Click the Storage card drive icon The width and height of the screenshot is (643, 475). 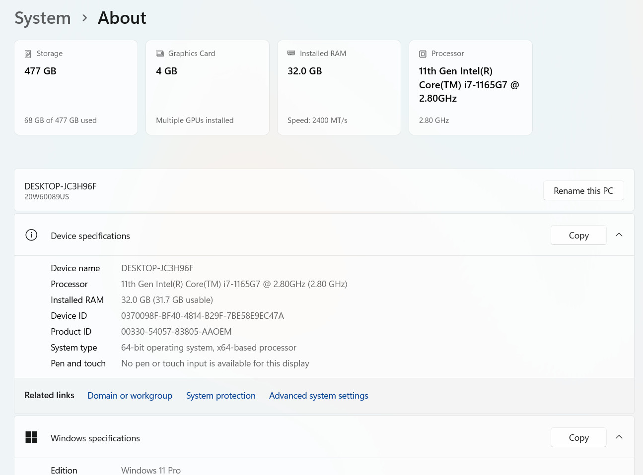click(x=28, y=54)
